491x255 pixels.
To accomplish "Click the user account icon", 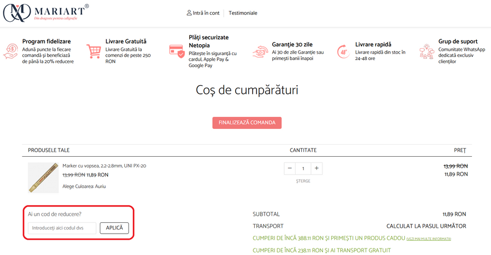I will tap(189, 13).
